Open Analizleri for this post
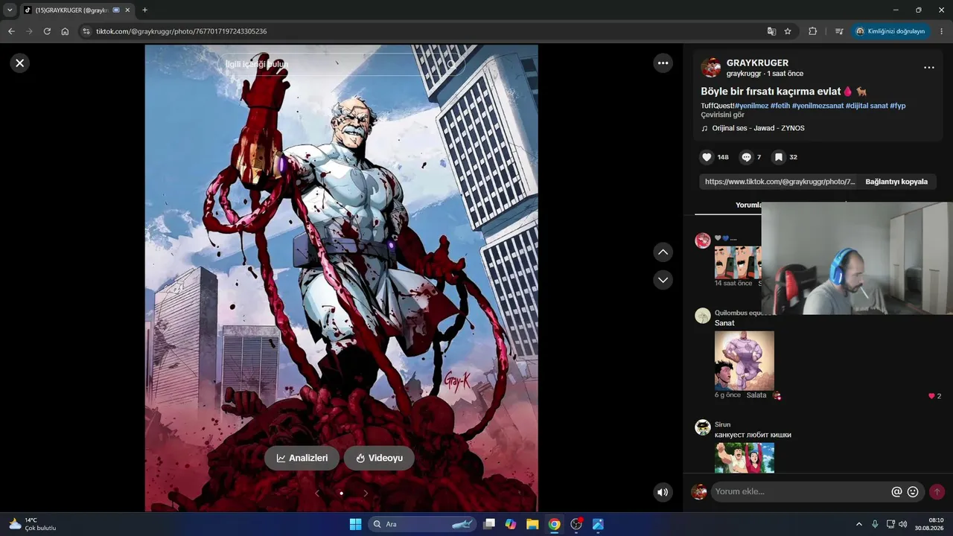The width and height of the screenshot is (953, 536). pyautogui.click(x=302, y=458)
